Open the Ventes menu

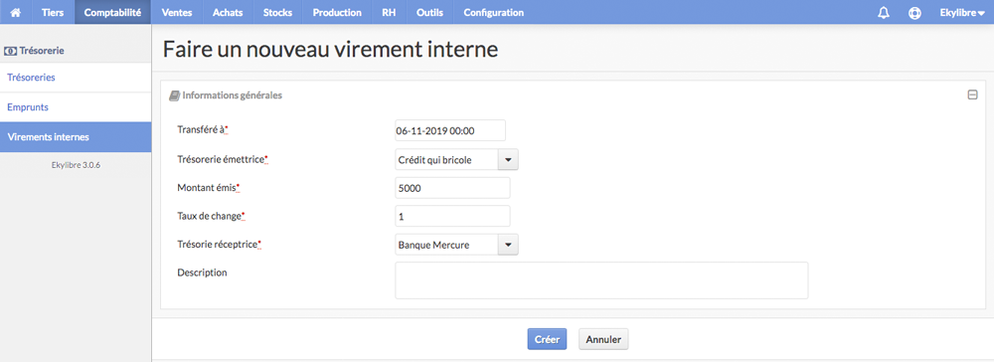pyautogui.click(x=177, y=12)
